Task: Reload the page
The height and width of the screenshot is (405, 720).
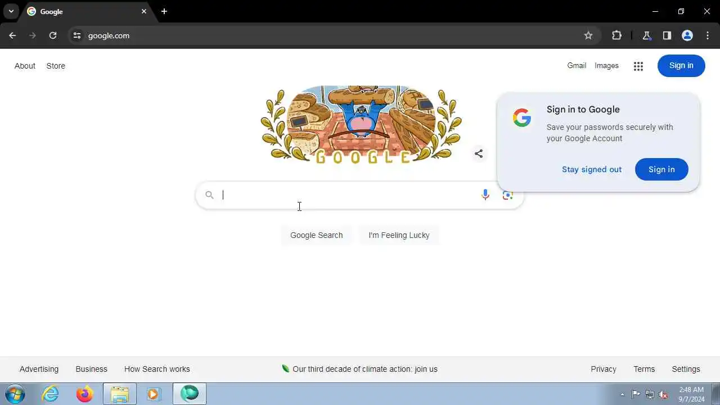Action: click(53, 35)
